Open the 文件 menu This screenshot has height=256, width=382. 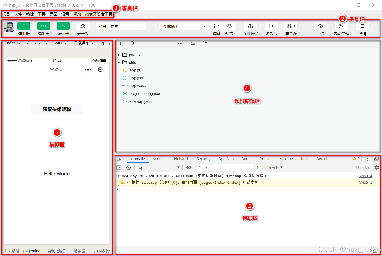click(18, 14)
